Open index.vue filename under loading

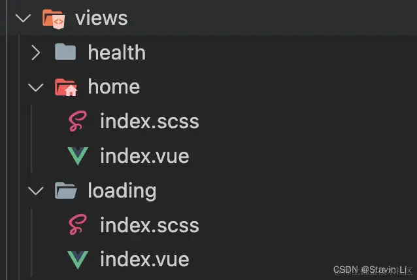tap(144, 260)
